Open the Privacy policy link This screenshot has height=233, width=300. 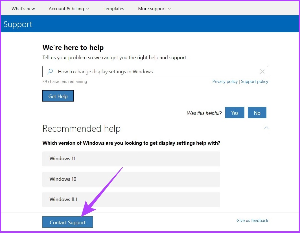click(x=225, y=82)
